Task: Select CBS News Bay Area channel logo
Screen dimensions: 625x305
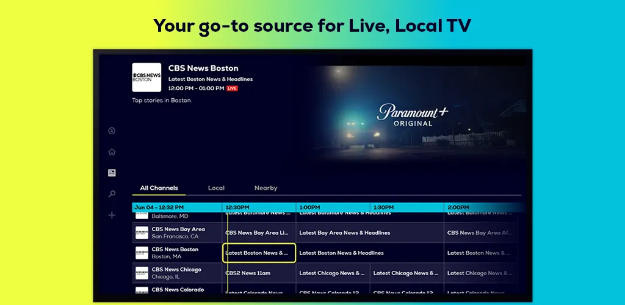Action: [x=142, y=233]
